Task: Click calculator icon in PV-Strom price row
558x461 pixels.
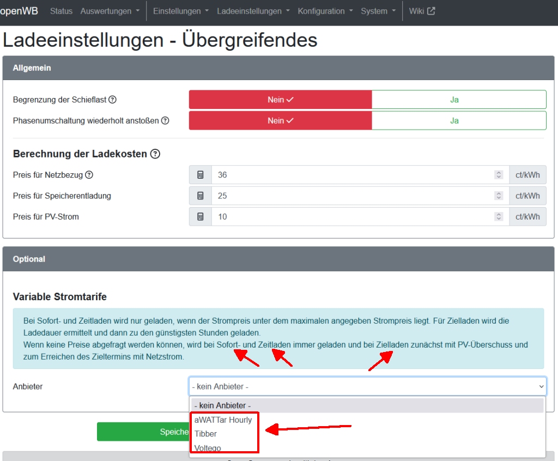Action: (x=201, y=217)
